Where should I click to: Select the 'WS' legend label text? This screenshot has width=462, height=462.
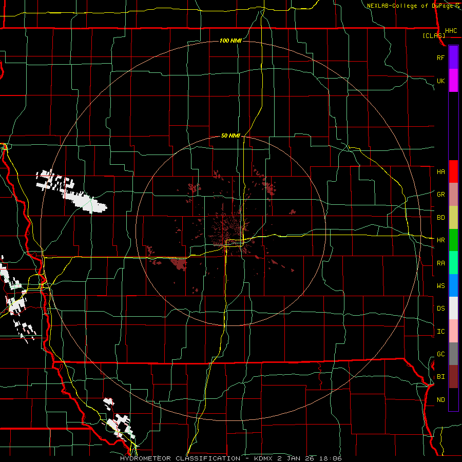coord(440,285)
